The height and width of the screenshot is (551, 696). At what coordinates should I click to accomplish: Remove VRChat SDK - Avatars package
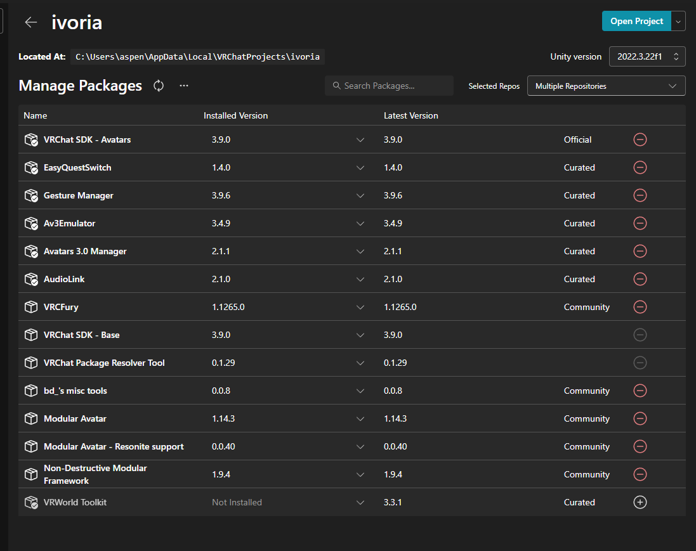(640, 139)
